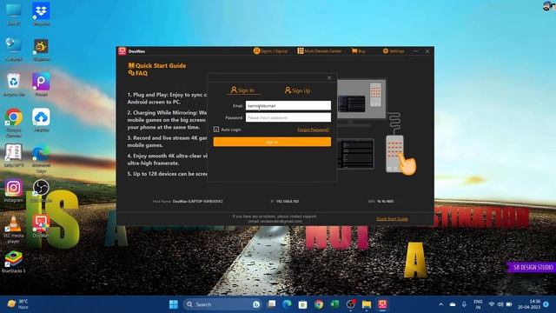
Task: Open the Instagram desktop shortcut
Action: pos(14,191)
